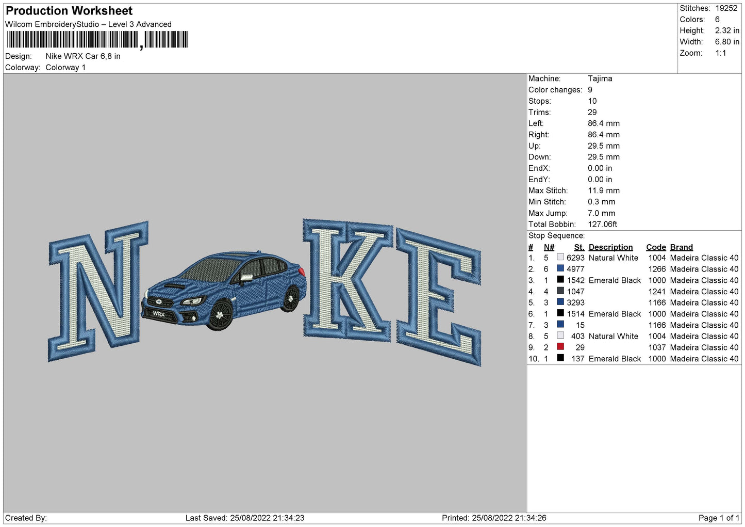
Task: Select the dark gray swatch in stop row 4
Action: tap(560, 291)
